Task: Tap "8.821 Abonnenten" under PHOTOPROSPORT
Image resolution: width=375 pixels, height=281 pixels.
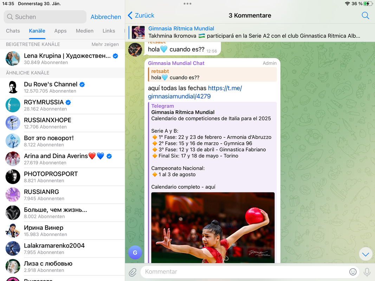Action: (44, 181)
